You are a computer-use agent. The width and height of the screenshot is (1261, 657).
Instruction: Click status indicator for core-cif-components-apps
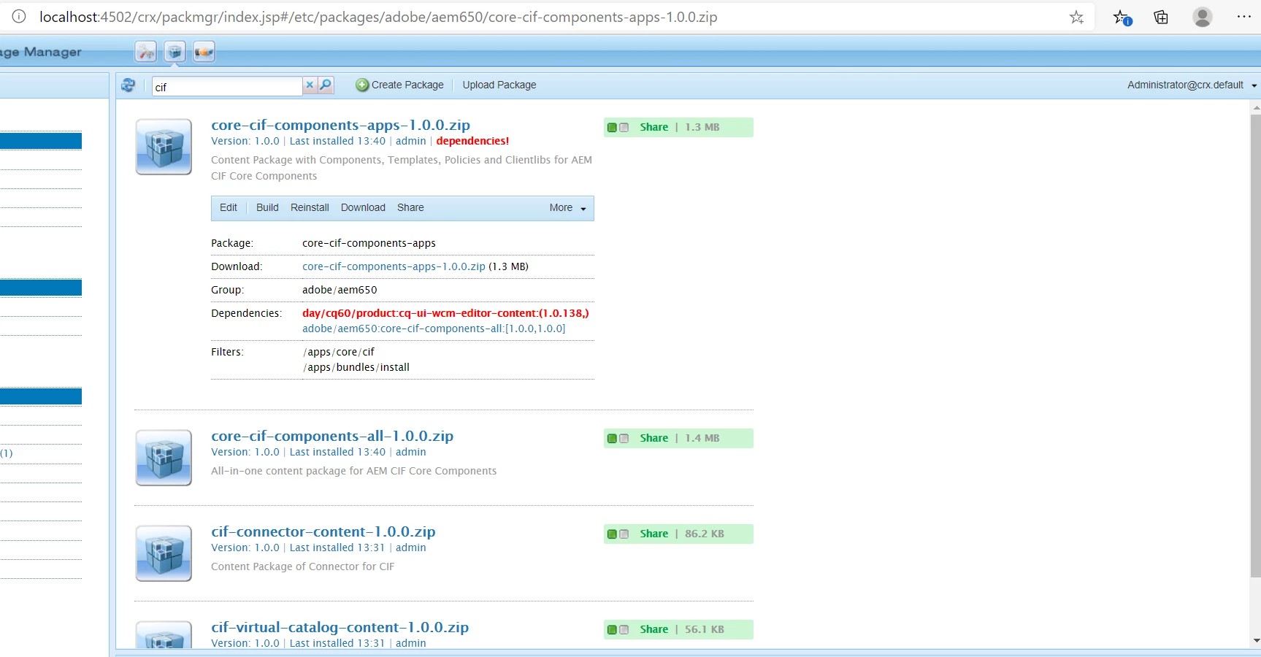pos(618,128)
